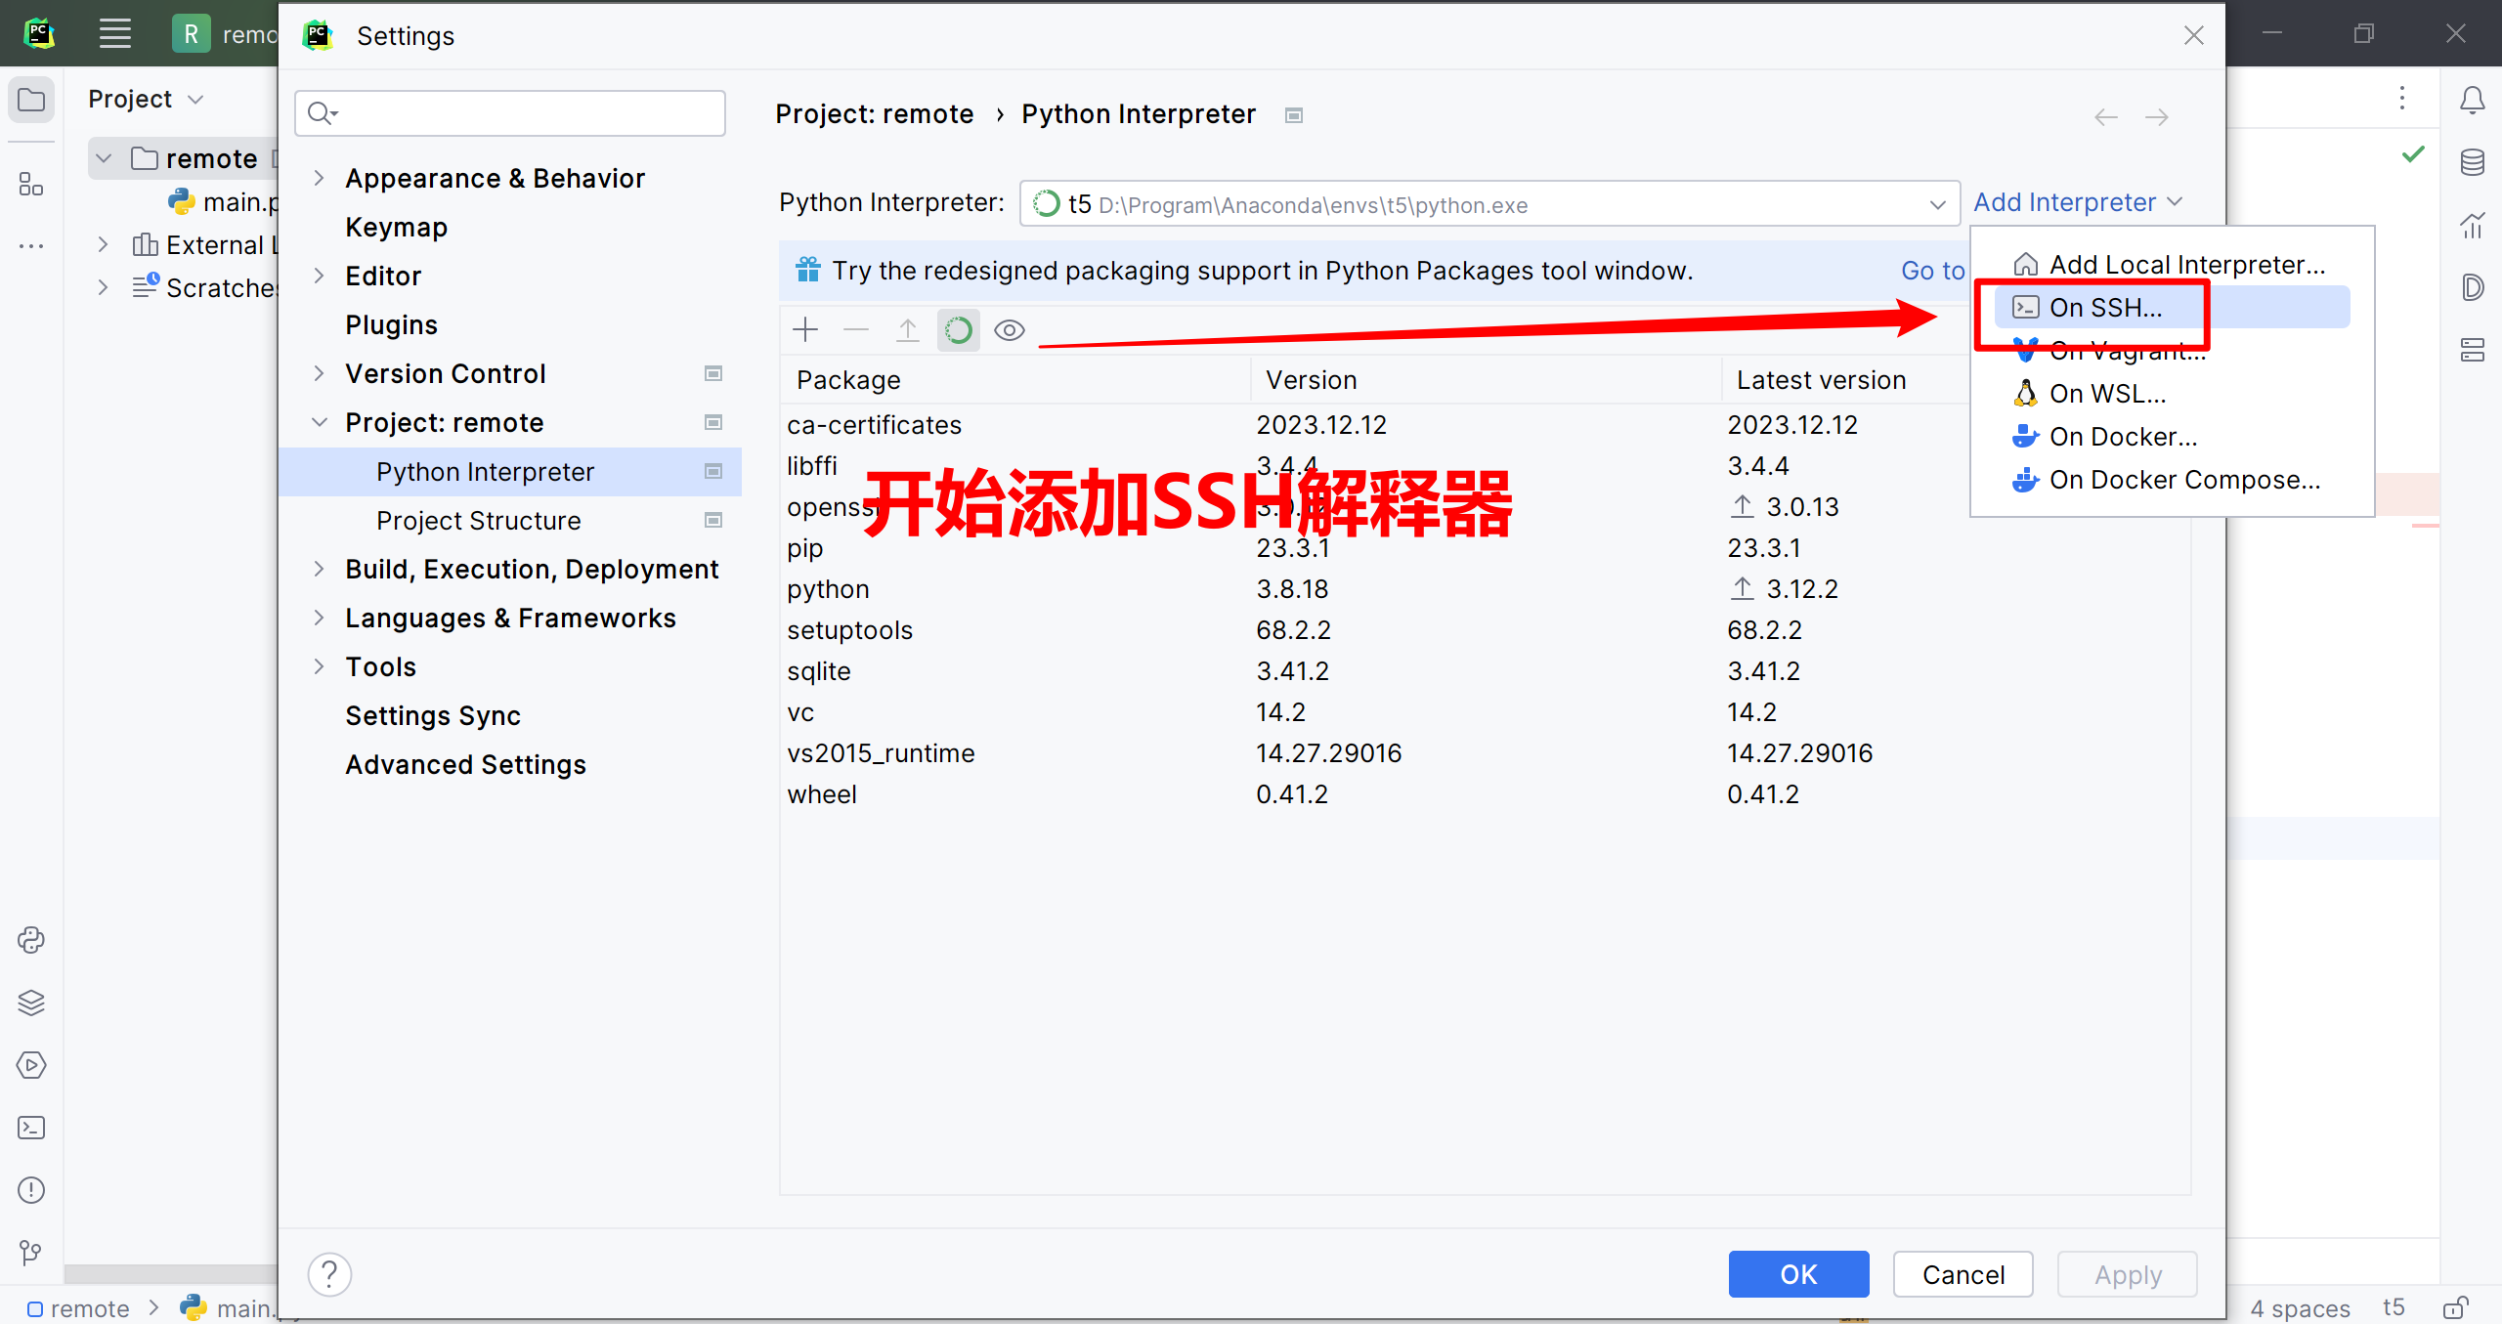The height and width of the screenshot is (1324, 2502).
Task: Expand Appearance & Behavior settings
Action: 319,178
